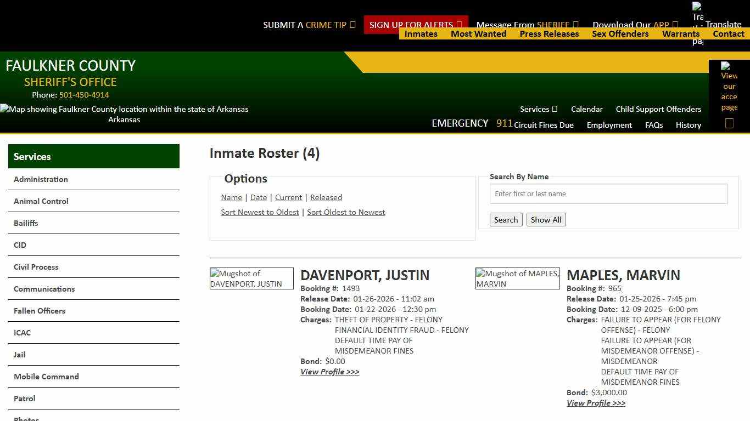750x421 pixels.
Task: Select Jail from the Services sidebar
Action: click(x=19, y=355)
